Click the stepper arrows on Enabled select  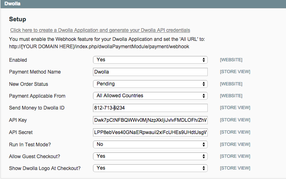pyautogui.click(x=204, y=60)
